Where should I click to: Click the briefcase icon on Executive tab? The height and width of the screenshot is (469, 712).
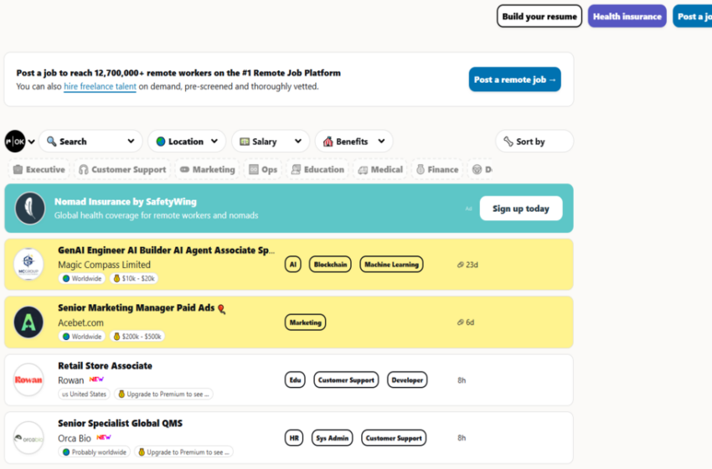point(18,169)
